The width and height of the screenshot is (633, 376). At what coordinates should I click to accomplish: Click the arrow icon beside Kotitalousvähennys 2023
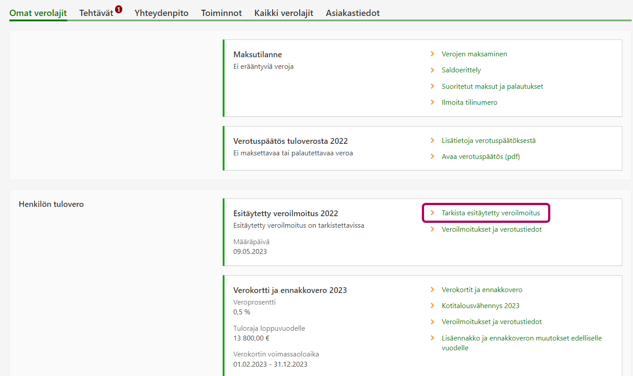coord(432,306)
